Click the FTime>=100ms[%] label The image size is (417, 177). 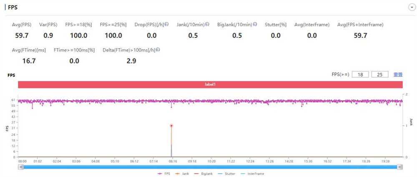pyautogui.click(x=74, y=50)
